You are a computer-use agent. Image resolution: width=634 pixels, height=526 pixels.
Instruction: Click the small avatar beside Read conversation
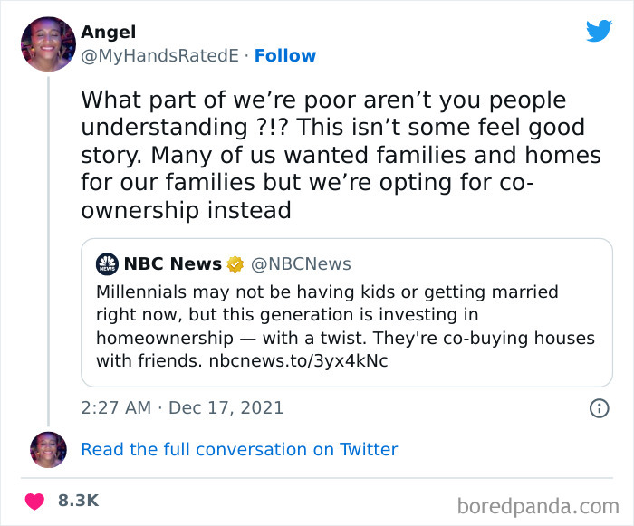pos(48,449)
